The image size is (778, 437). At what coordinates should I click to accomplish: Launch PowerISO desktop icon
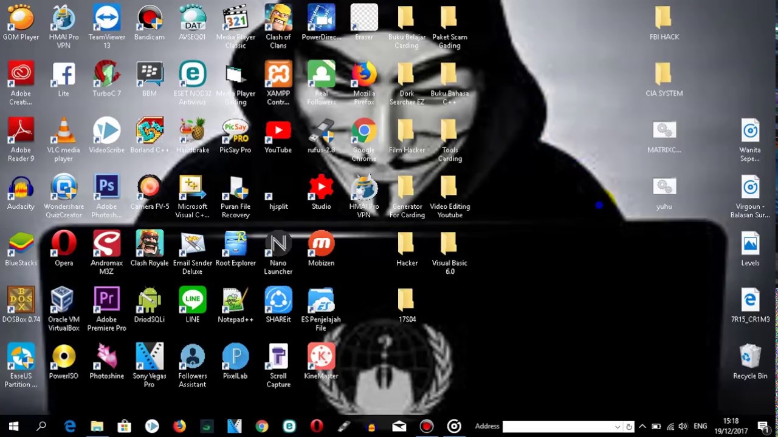pos(64,361)
